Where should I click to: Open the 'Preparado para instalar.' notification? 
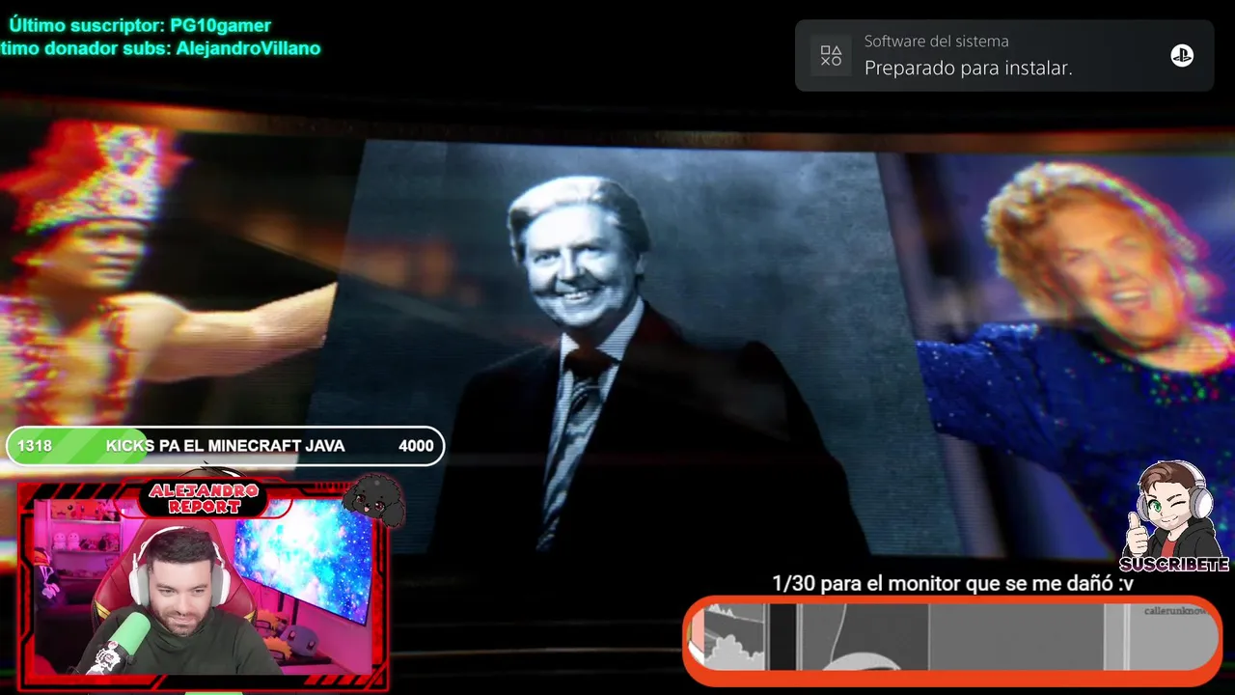1004,56
